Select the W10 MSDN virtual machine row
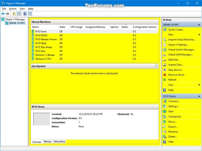 (x=95, y=35)
